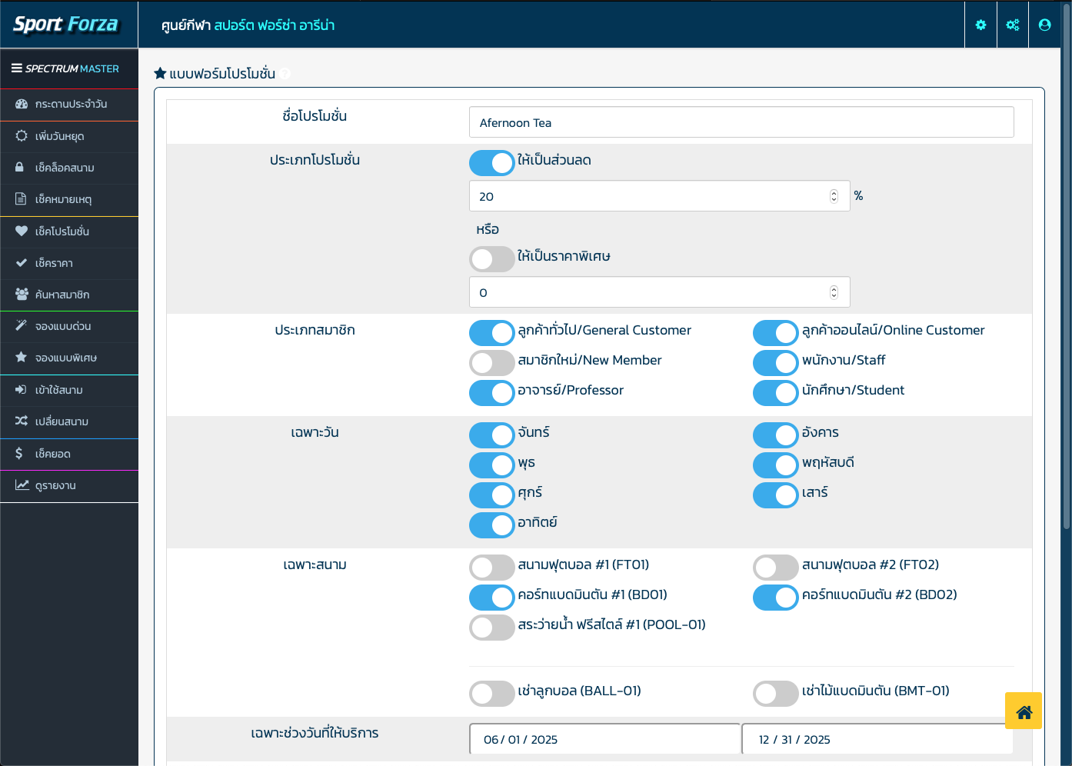Open จองแบบด่วน menu item

pyautogui.click(x=69, y=327)
